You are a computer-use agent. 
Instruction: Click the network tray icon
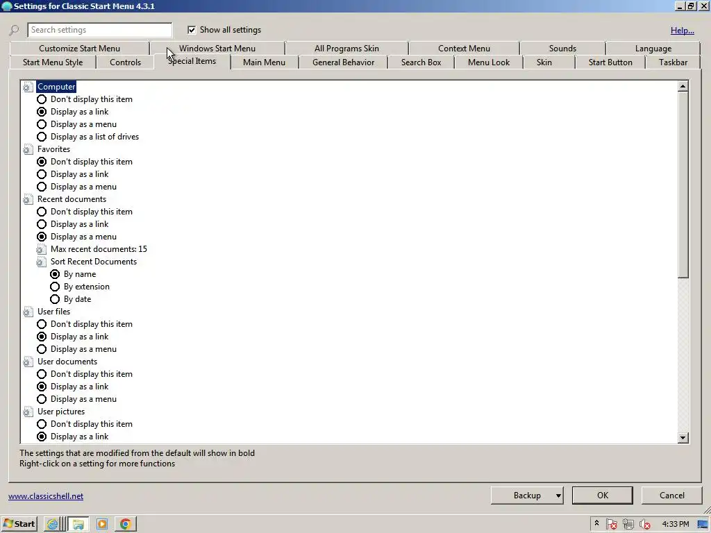[x=628, y=525]
